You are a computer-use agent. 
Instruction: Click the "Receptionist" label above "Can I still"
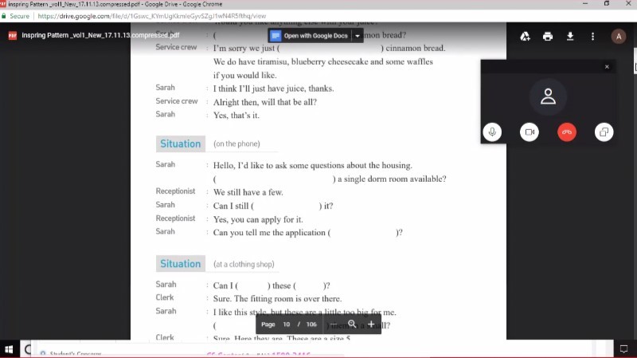tap(175, 191)
